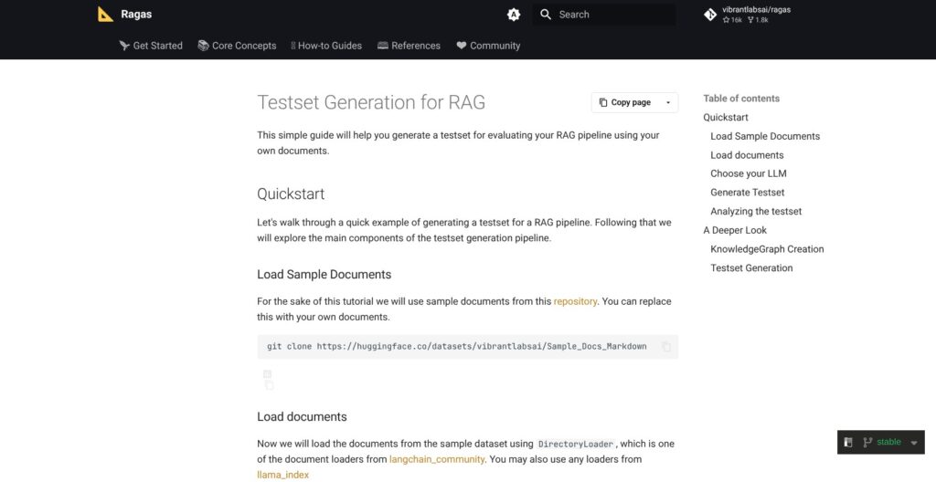Jump to Quickstart in table of contents
The height and width of the screenshot is (482, 936).
725,118
